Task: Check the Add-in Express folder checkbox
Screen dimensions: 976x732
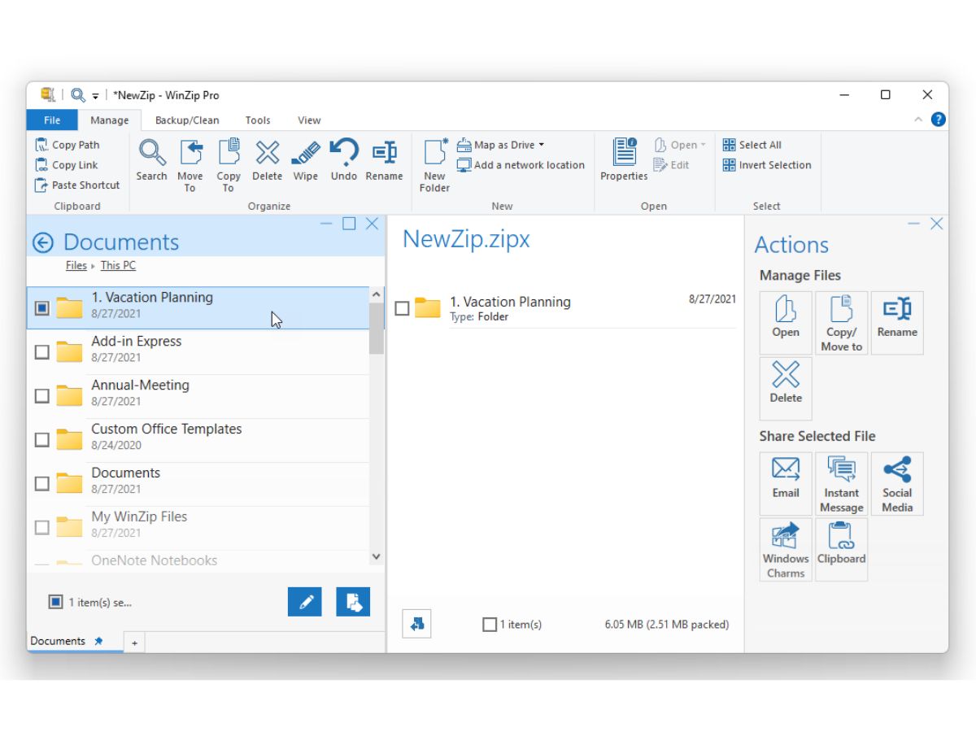Action: [42, 352]
